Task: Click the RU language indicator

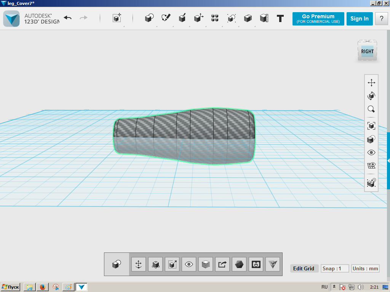Action: [324, 287]
